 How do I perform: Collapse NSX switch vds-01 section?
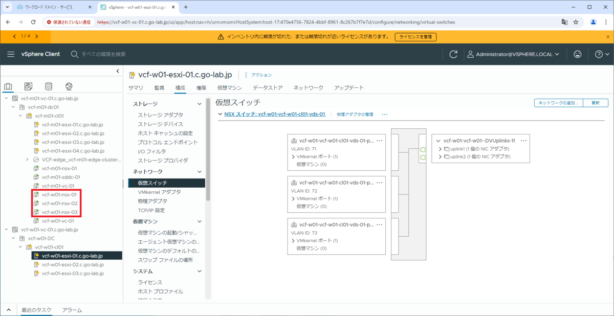[x=220, y=114]
